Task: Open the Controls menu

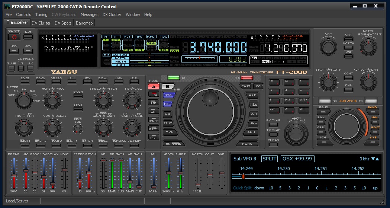Action: pos(23,15)
